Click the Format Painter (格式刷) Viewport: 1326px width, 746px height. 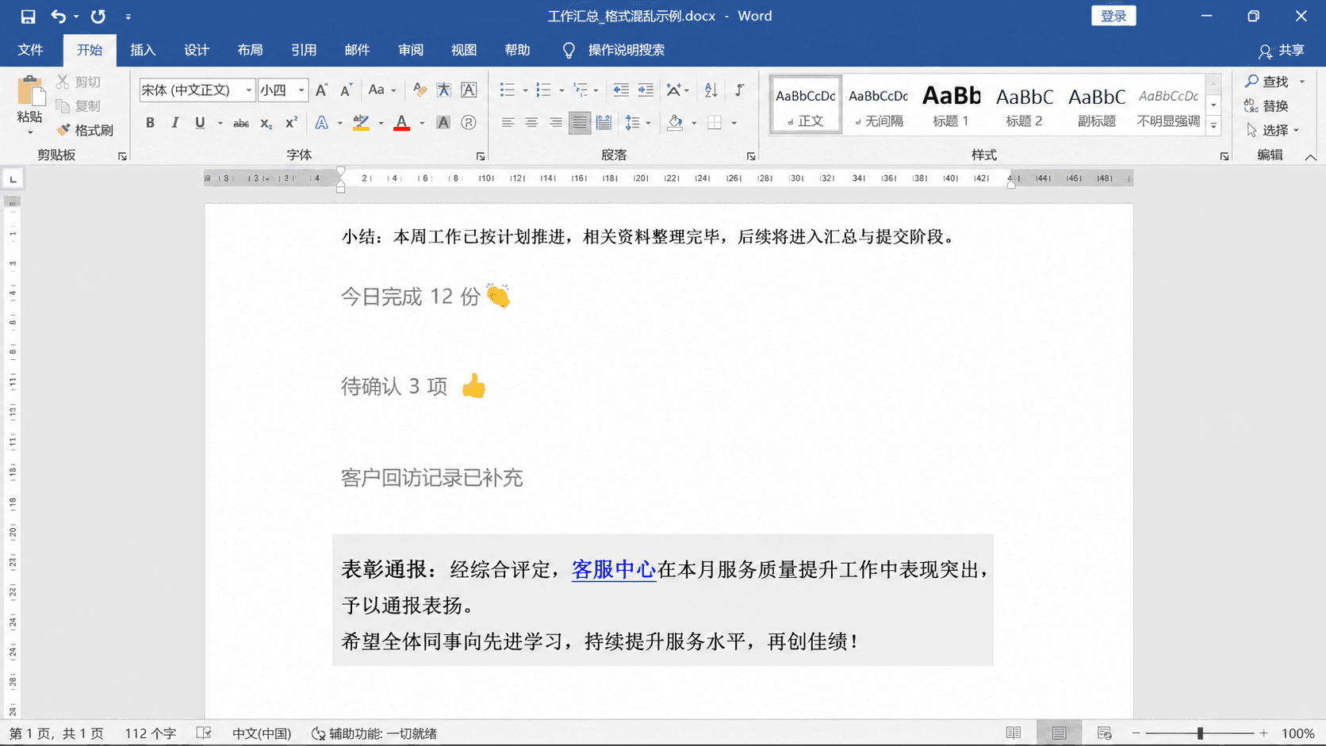(86, 130)
